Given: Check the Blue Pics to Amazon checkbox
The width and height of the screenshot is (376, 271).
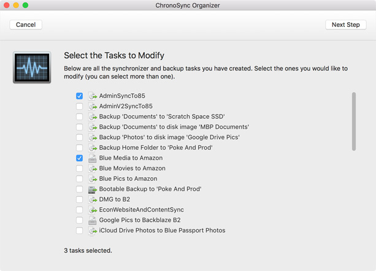Looking at the screenshot, I should [79, 179].
